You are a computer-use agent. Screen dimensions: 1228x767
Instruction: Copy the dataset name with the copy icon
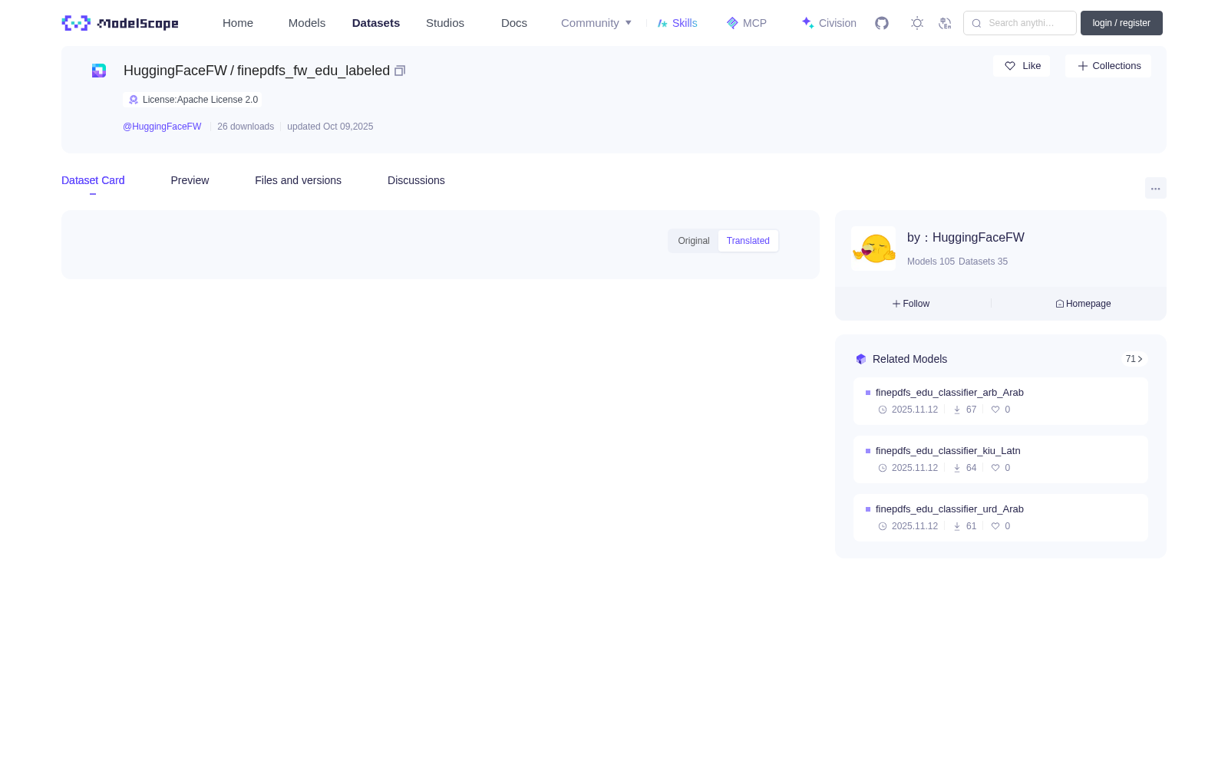point(400,71)
